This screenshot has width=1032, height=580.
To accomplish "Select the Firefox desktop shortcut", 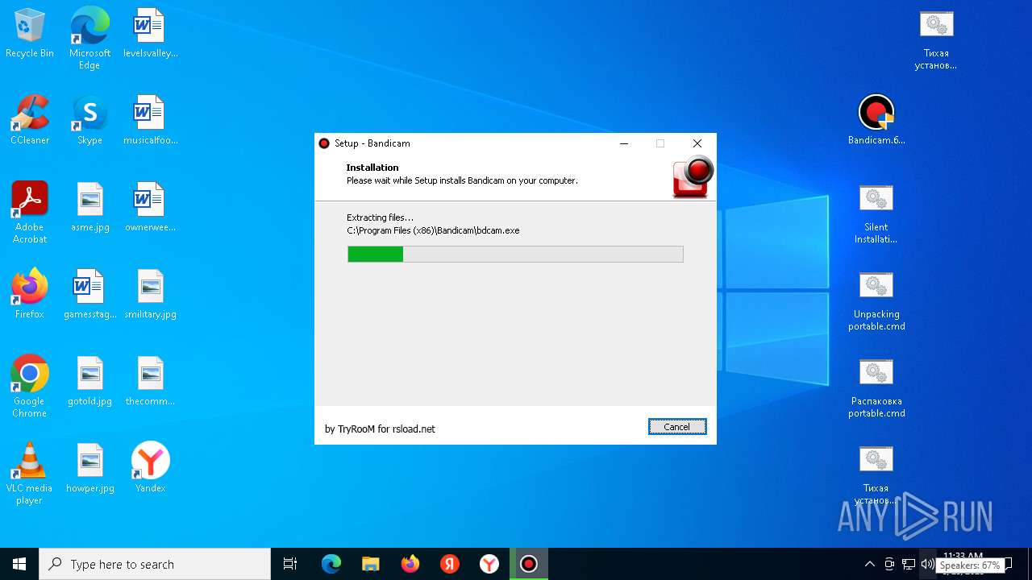I will (30, 294).
